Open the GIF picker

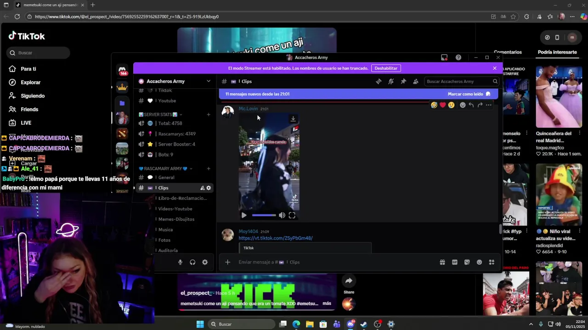click(455, 262)
